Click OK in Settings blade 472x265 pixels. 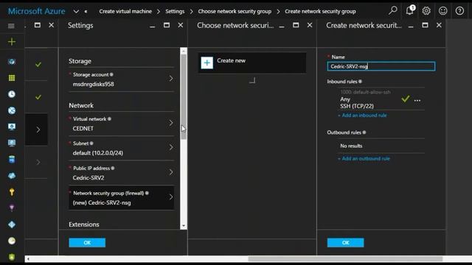[x=87, y=243]
